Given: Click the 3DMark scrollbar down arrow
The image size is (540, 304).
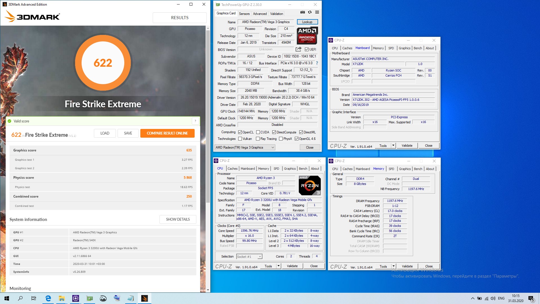Looking at the screenshot, I should click(x=208, y=290).
